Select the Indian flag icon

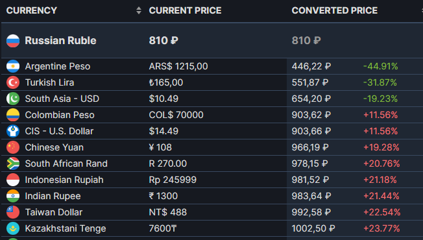click(x=13, y=196)
